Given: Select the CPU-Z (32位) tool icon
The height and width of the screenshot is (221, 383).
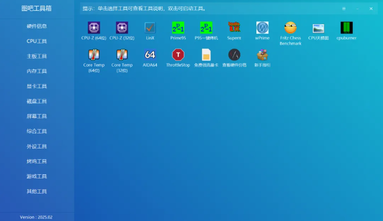Looking at the screenshot, I should pyautogui.click(x=122, y=27).
